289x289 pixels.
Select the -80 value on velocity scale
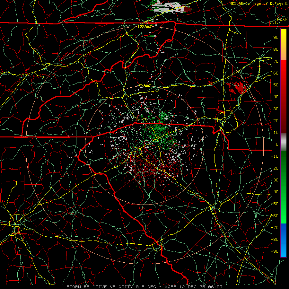(x=275, y=240)
